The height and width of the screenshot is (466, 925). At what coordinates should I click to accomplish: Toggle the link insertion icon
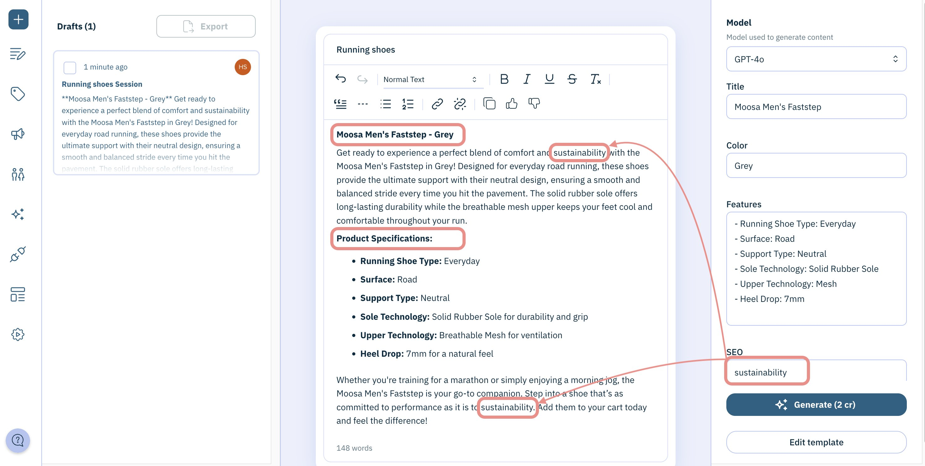click(437, 103)
